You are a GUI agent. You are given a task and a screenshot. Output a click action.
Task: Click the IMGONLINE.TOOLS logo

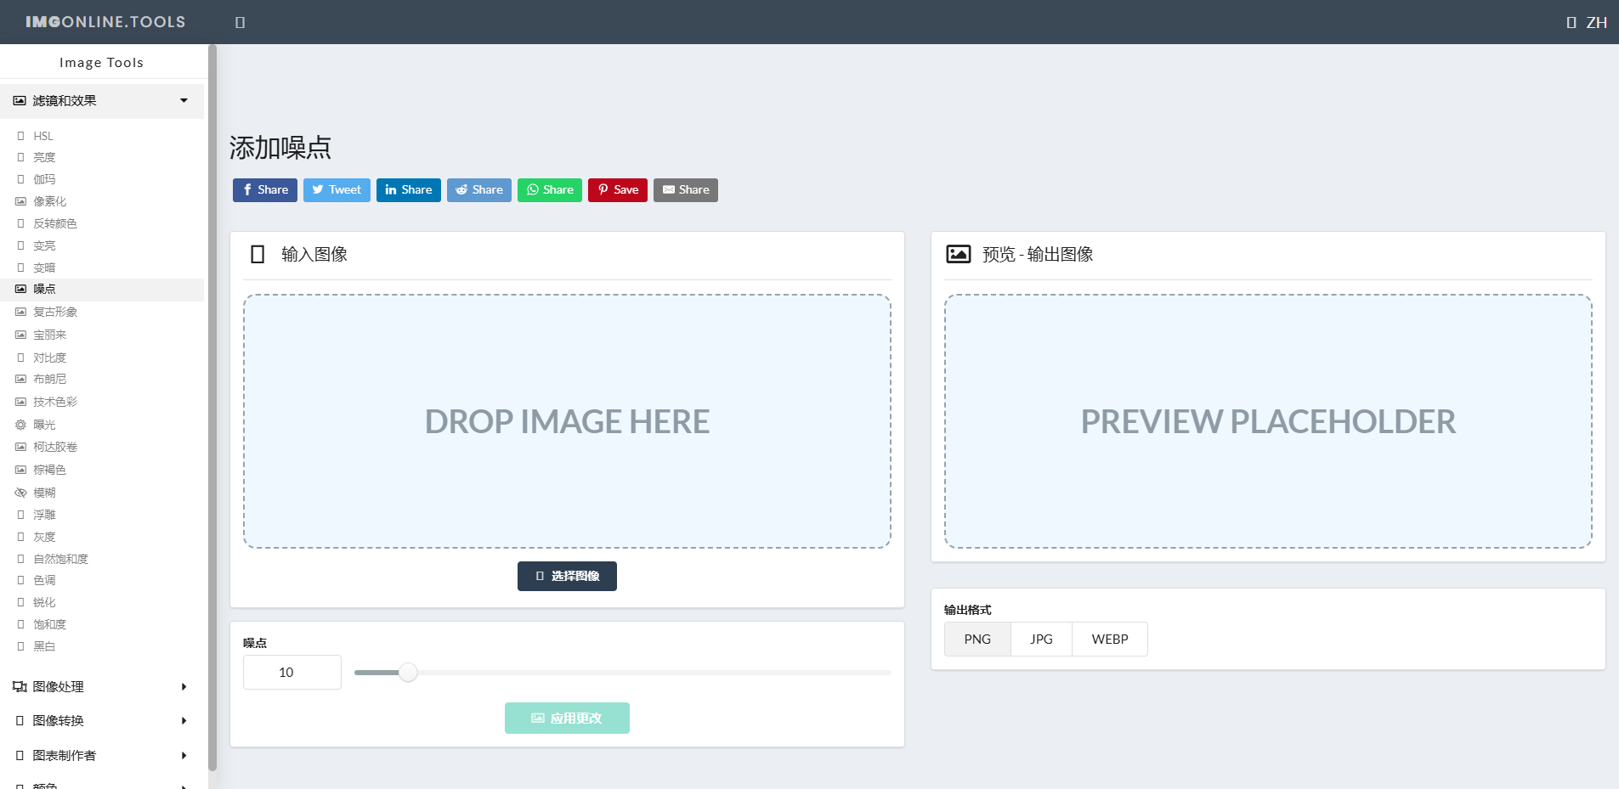tap(105, 22)
